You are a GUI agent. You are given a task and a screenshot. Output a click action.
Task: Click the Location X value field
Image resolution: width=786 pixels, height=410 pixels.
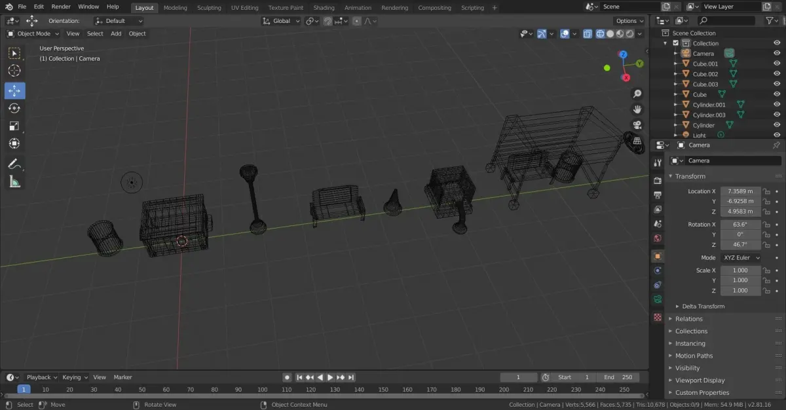pos(741,191)
